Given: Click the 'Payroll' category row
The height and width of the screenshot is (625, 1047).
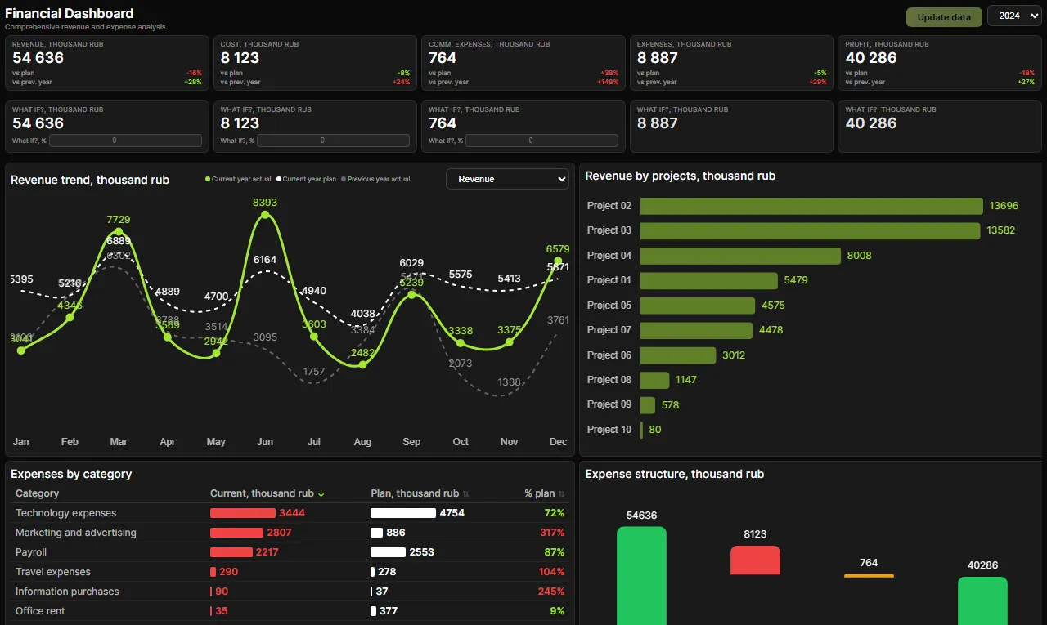Looking at the screenshot, I should tap(290, 552).
